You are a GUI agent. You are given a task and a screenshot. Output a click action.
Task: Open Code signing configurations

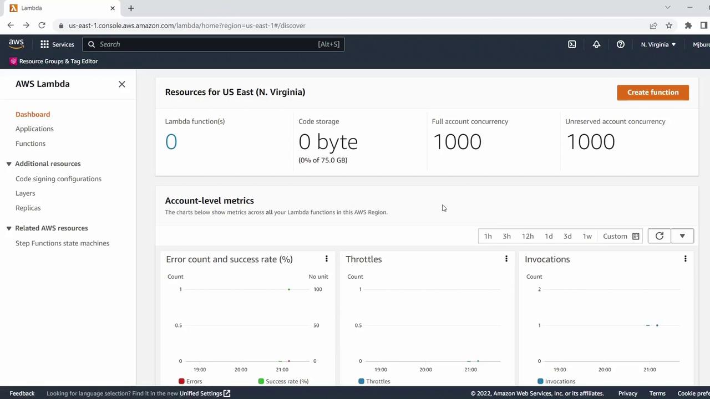(x=58, y=179)
